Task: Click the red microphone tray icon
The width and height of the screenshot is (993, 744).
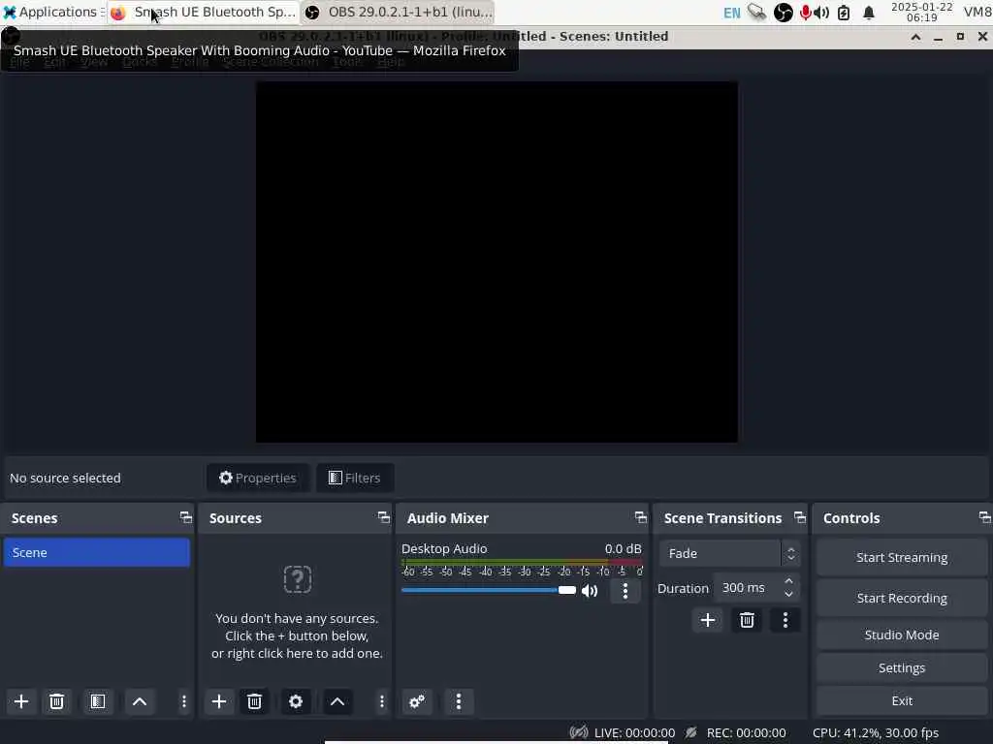Action: coord(806,12)
